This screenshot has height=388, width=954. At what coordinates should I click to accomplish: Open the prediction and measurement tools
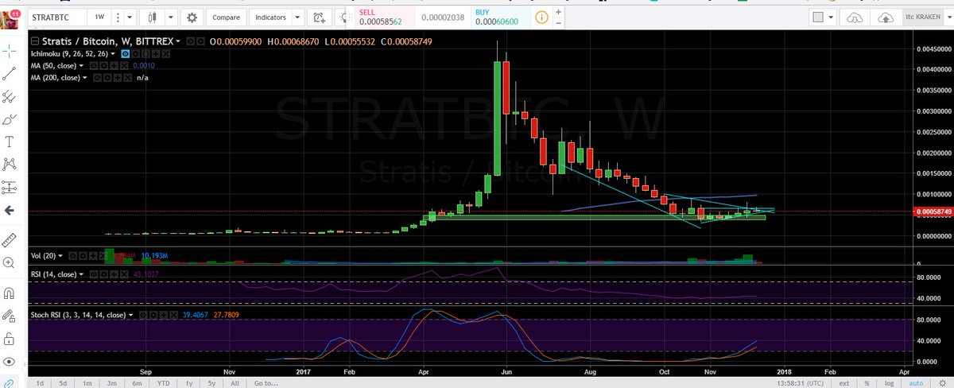click(x=10, y=188)
